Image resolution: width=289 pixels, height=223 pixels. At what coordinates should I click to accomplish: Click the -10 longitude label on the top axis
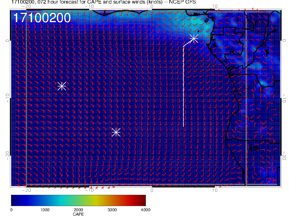(x=89, y=6)
